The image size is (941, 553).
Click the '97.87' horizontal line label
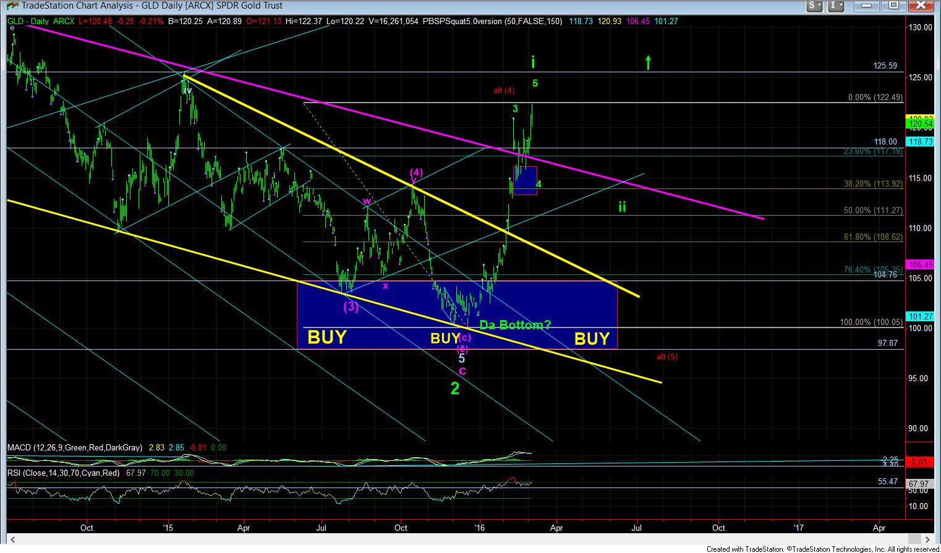(887, 343)
